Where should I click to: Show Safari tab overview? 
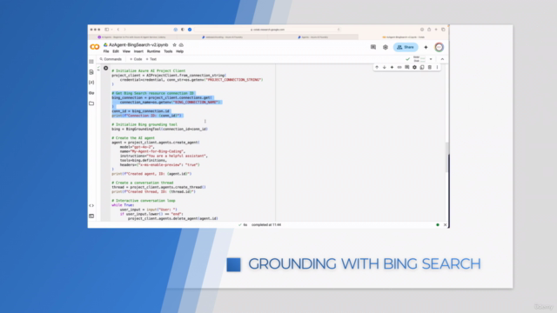pos(443,30)
